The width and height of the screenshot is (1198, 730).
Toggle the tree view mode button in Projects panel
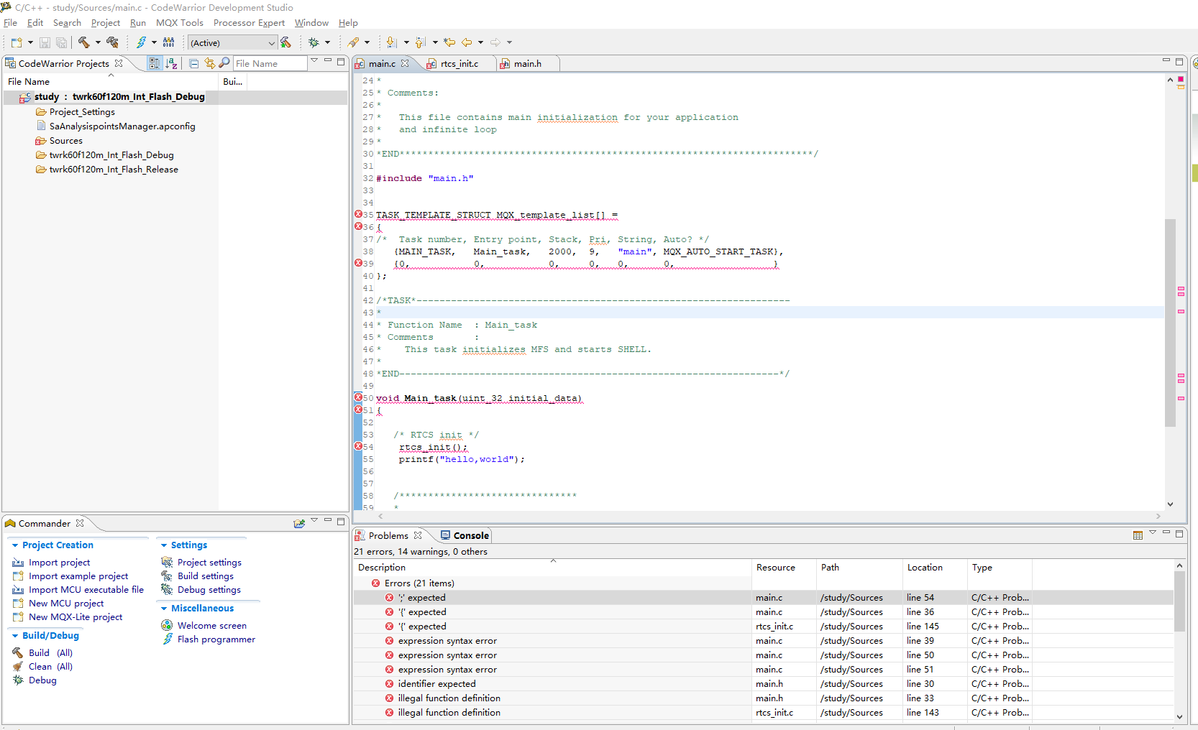point(155,63)
